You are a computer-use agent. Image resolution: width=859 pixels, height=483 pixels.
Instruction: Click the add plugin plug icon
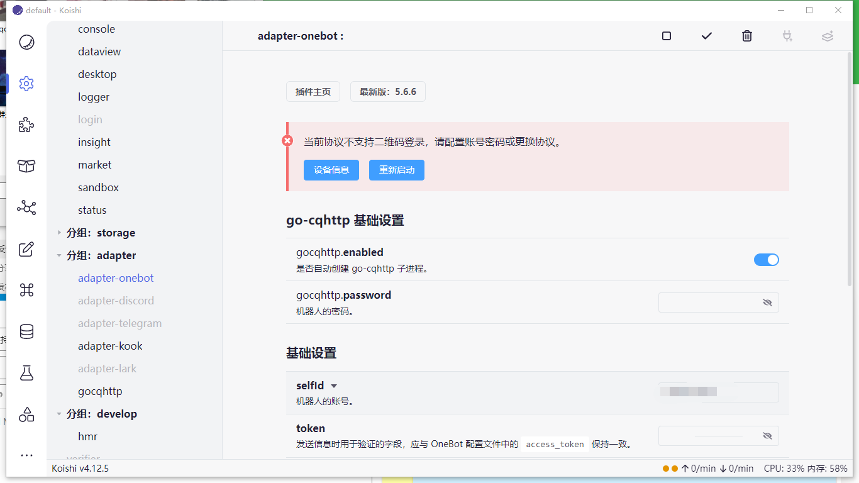787,36
